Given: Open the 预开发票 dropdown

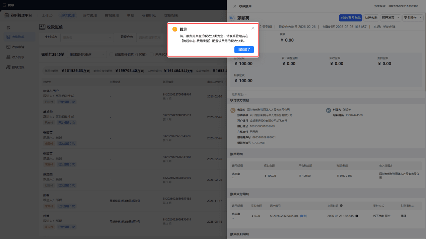Looking at the screenshot, I should [x=390, y=18].
